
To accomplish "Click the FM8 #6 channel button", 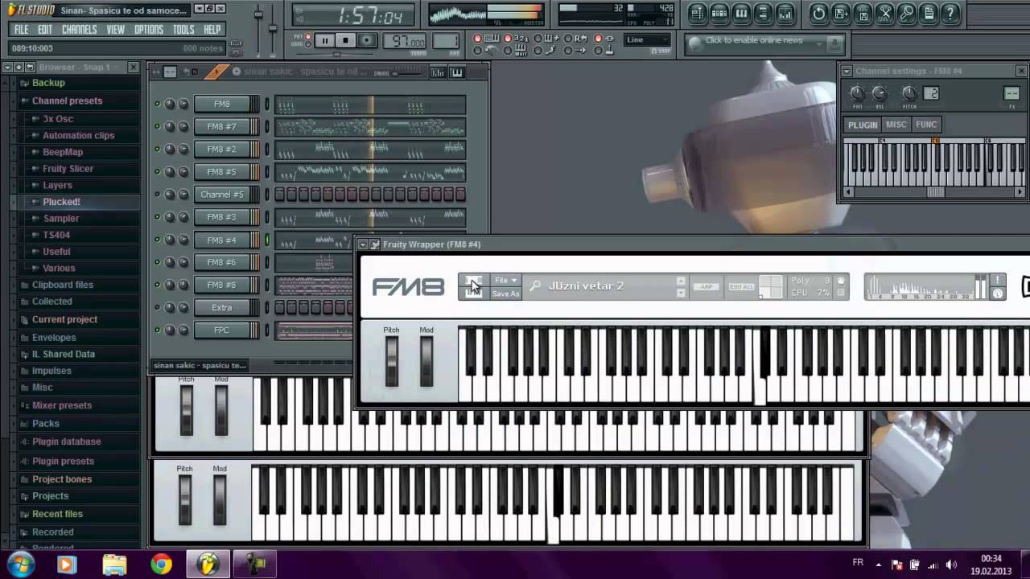I will 221,262.
